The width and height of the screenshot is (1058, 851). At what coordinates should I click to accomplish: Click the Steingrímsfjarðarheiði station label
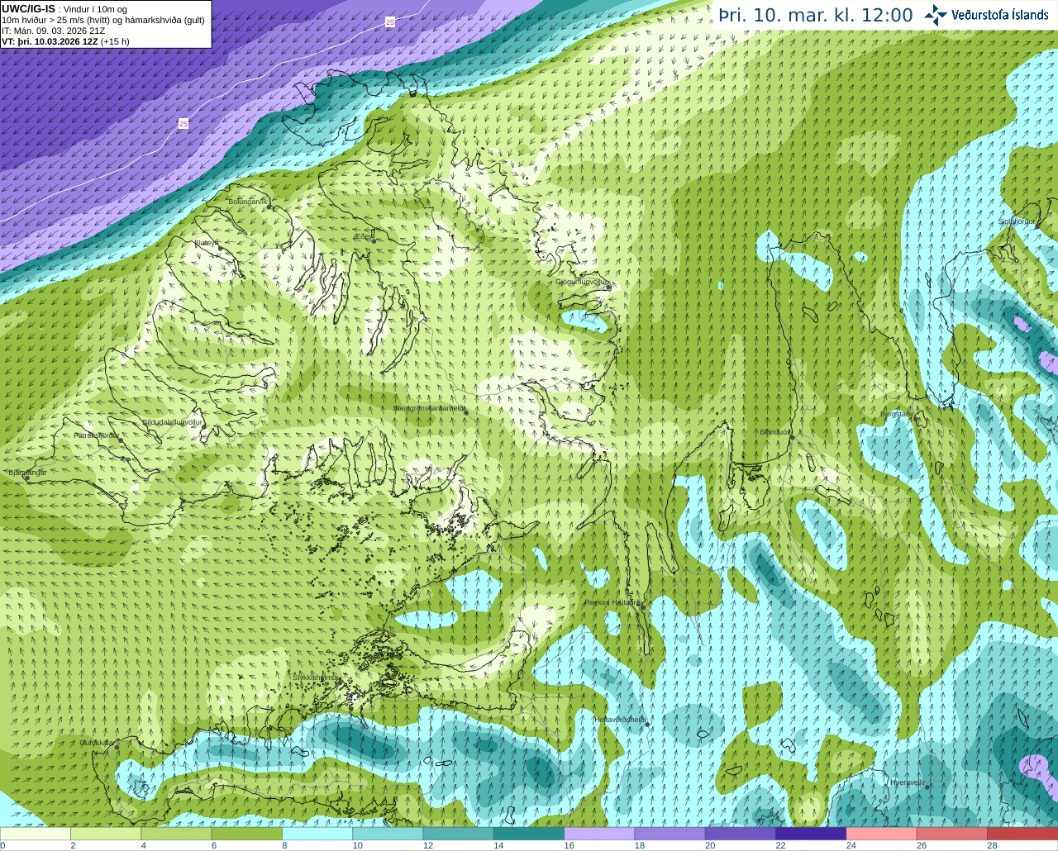click(x=429, y=408)
